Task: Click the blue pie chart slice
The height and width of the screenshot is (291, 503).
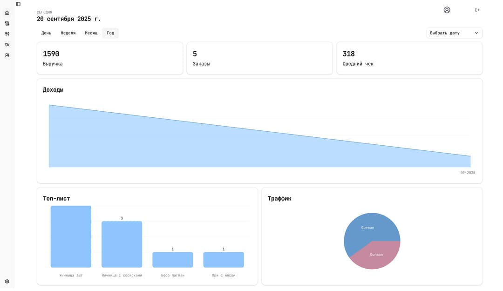Action: [x=365, y=230]
